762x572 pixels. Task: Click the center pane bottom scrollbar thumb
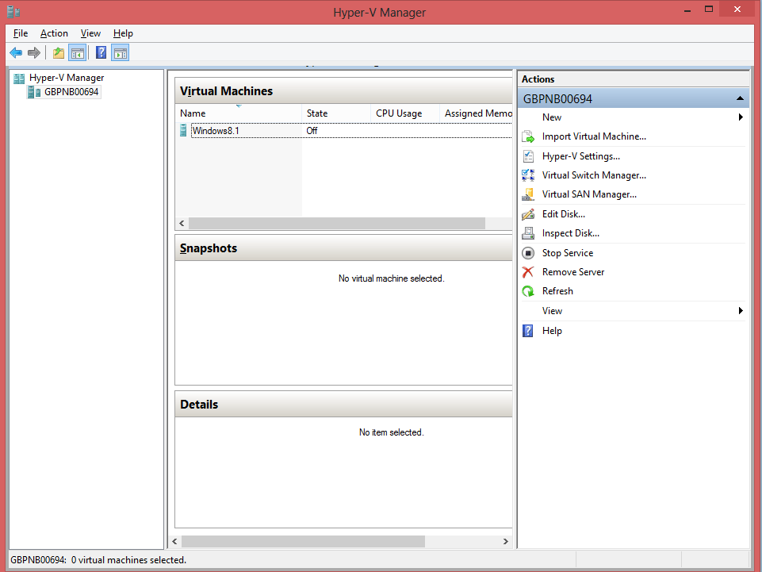(x=303, y=541)
